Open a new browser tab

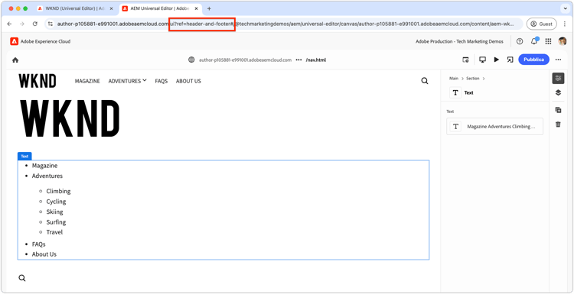209,8
